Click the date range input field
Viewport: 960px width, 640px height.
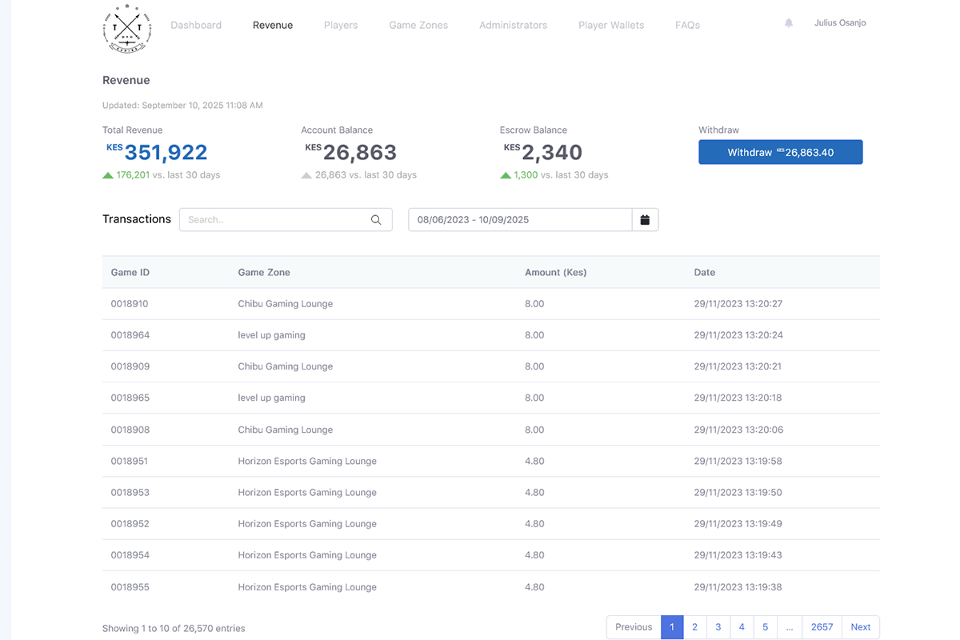(520, 220)
